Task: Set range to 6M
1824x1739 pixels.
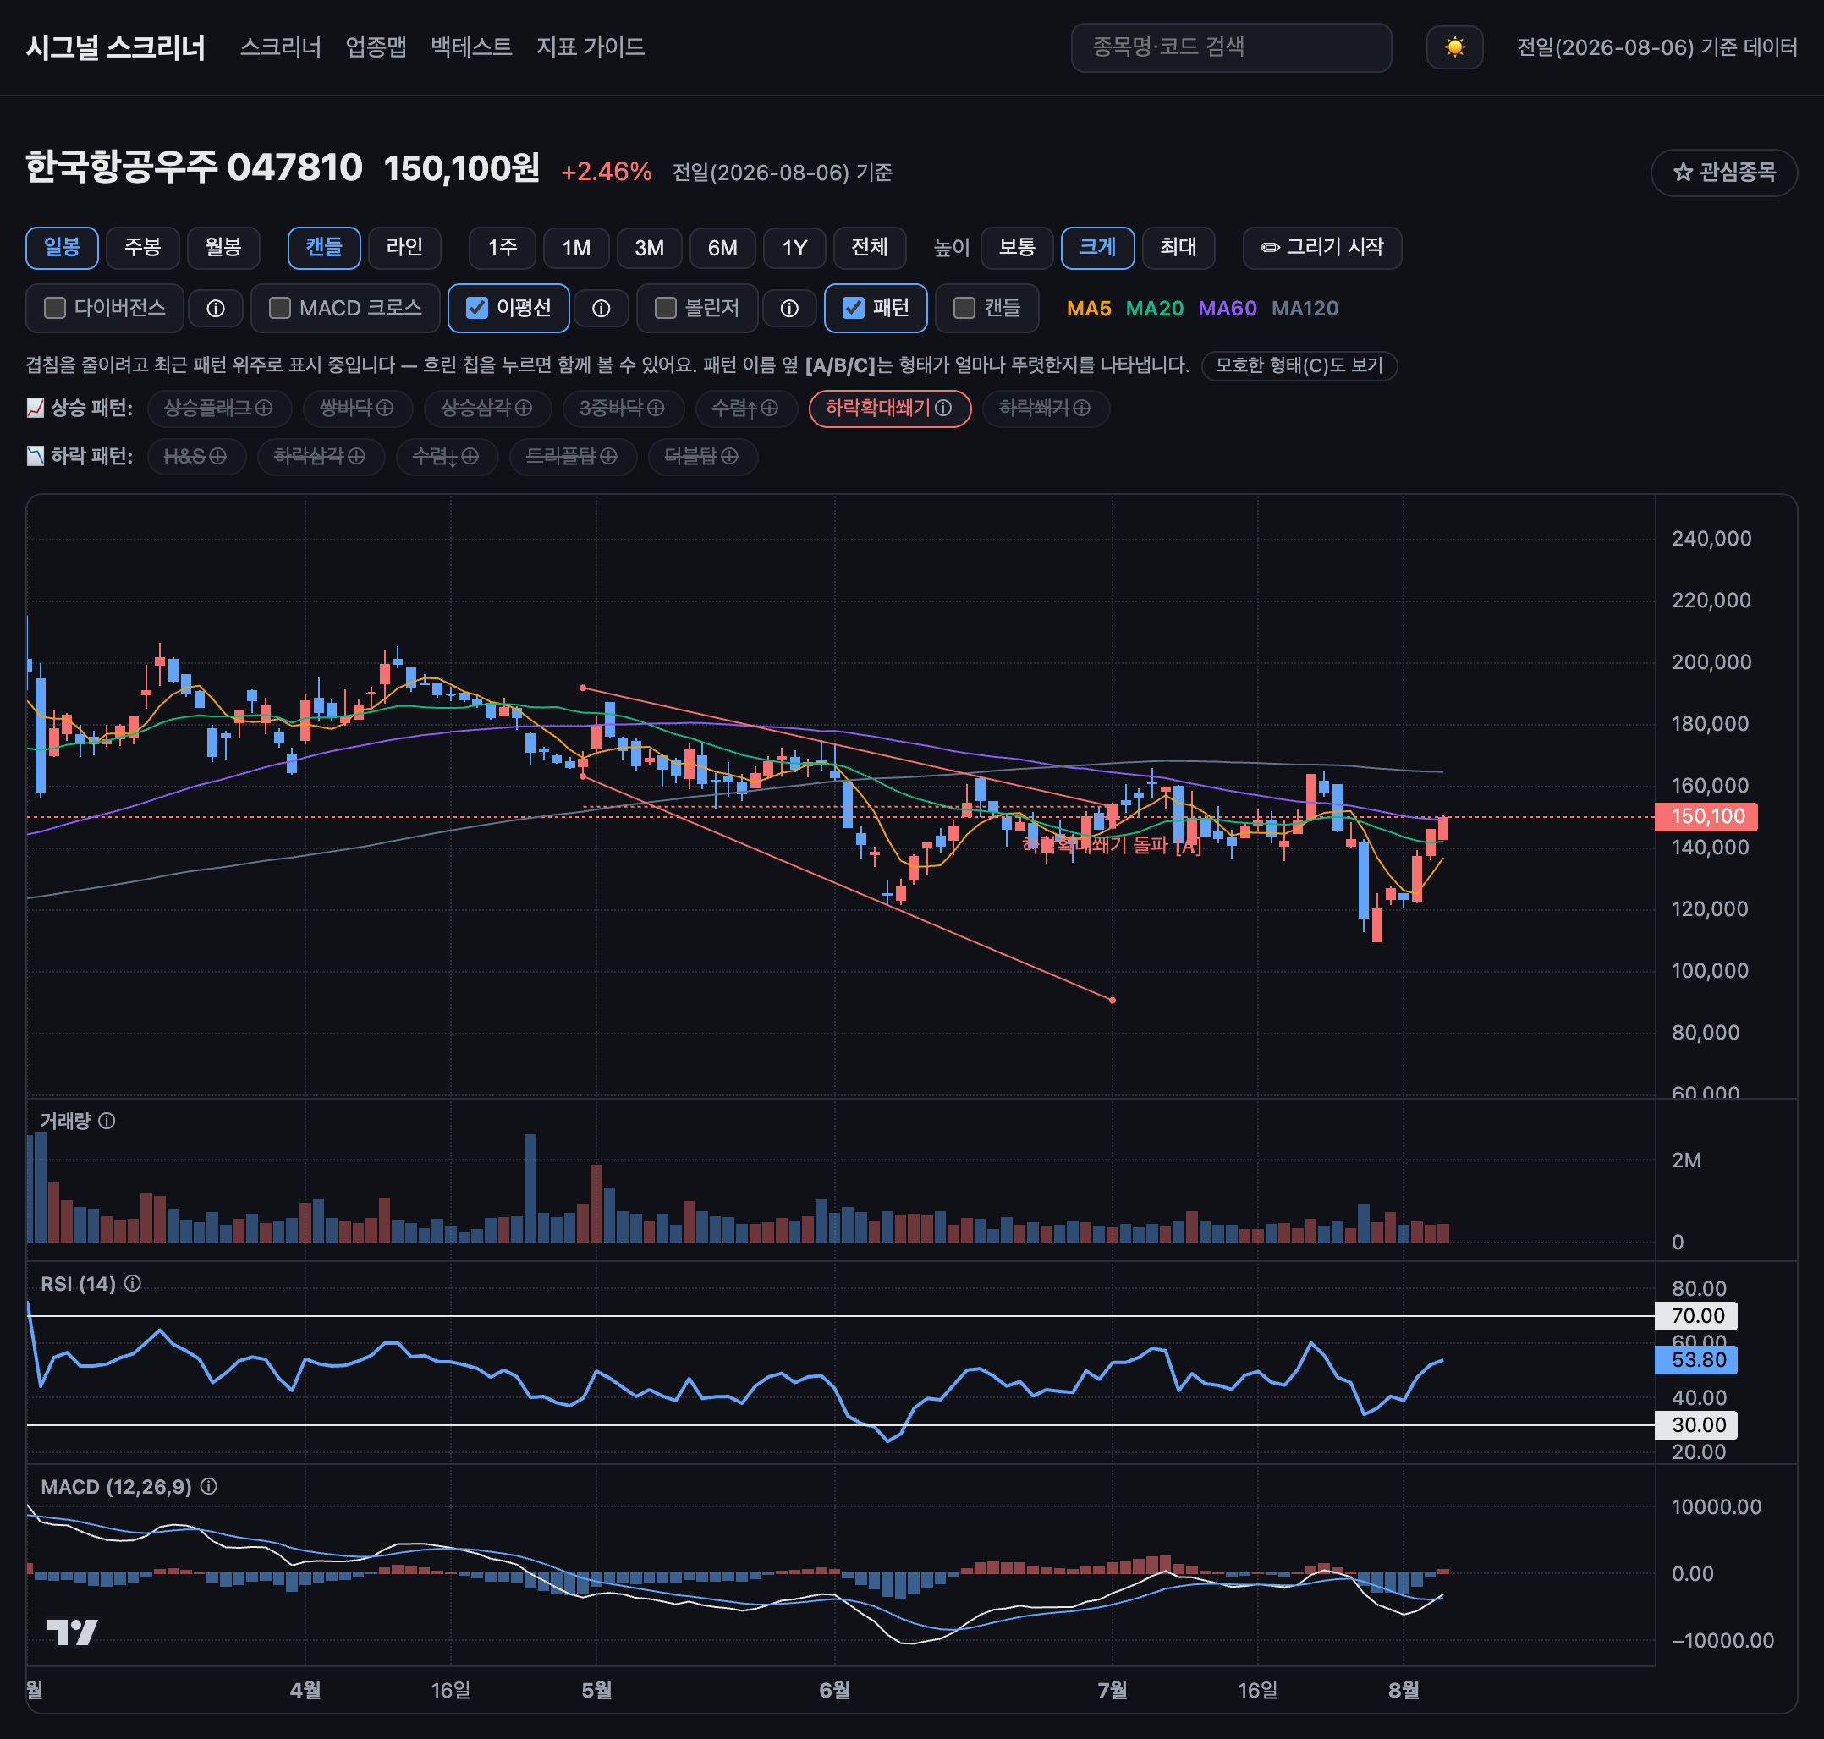Action: coord(722,248)
